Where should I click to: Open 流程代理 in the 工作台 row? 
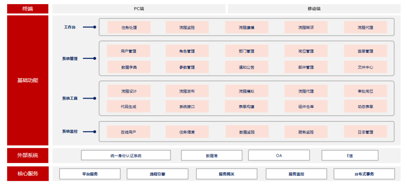[x=366, y=27]
